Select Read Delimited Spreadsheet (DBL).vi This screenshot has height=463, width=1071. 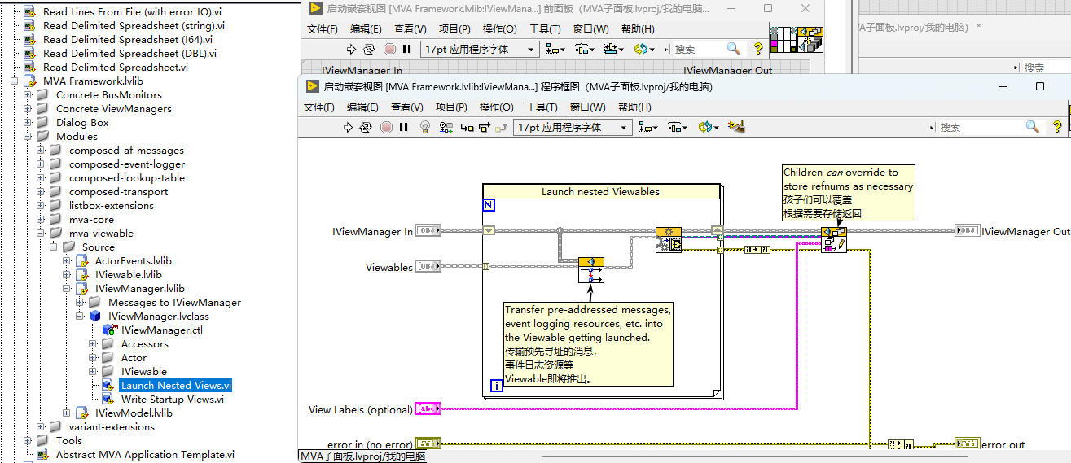[x=129, y=53]
